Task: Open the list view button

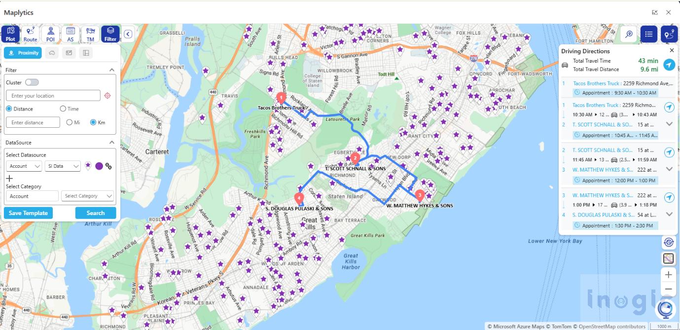Action: pos(649,34)
